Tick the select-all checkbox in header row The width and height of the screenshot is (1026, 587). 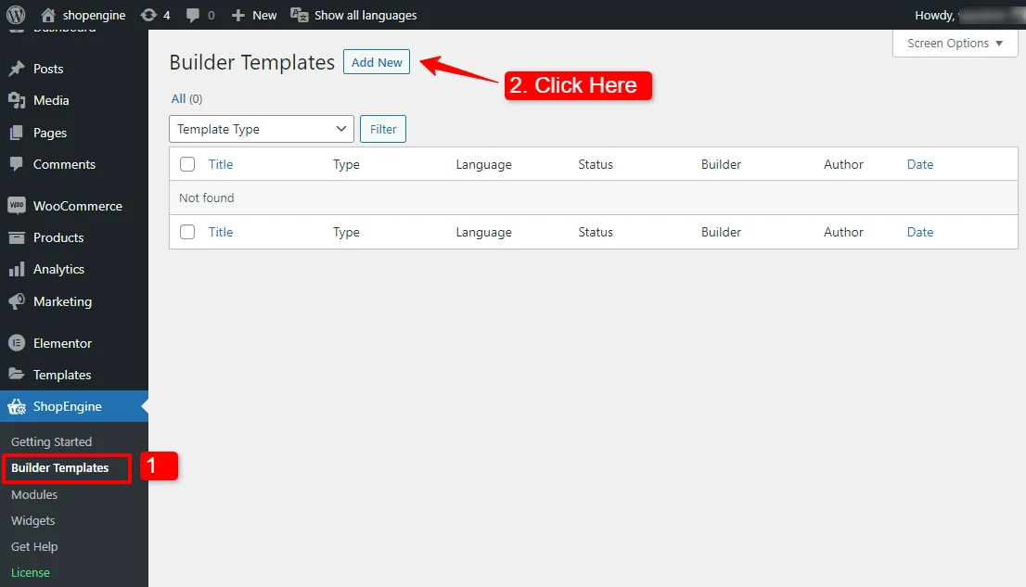pos(187,164)
